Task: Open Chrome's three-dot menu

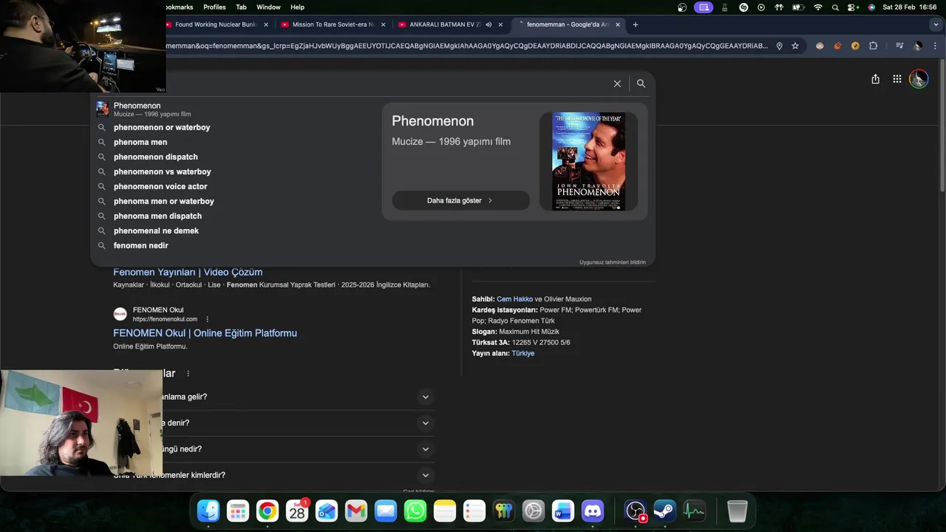Action: [x=936, y=46]
